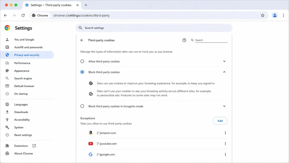
Task: Select Privacy and security section
Action: pyautogui.click(x=27, y=55)
